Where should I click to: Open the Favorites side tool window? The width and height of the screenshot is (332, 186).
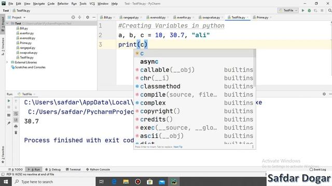point(3,154)
